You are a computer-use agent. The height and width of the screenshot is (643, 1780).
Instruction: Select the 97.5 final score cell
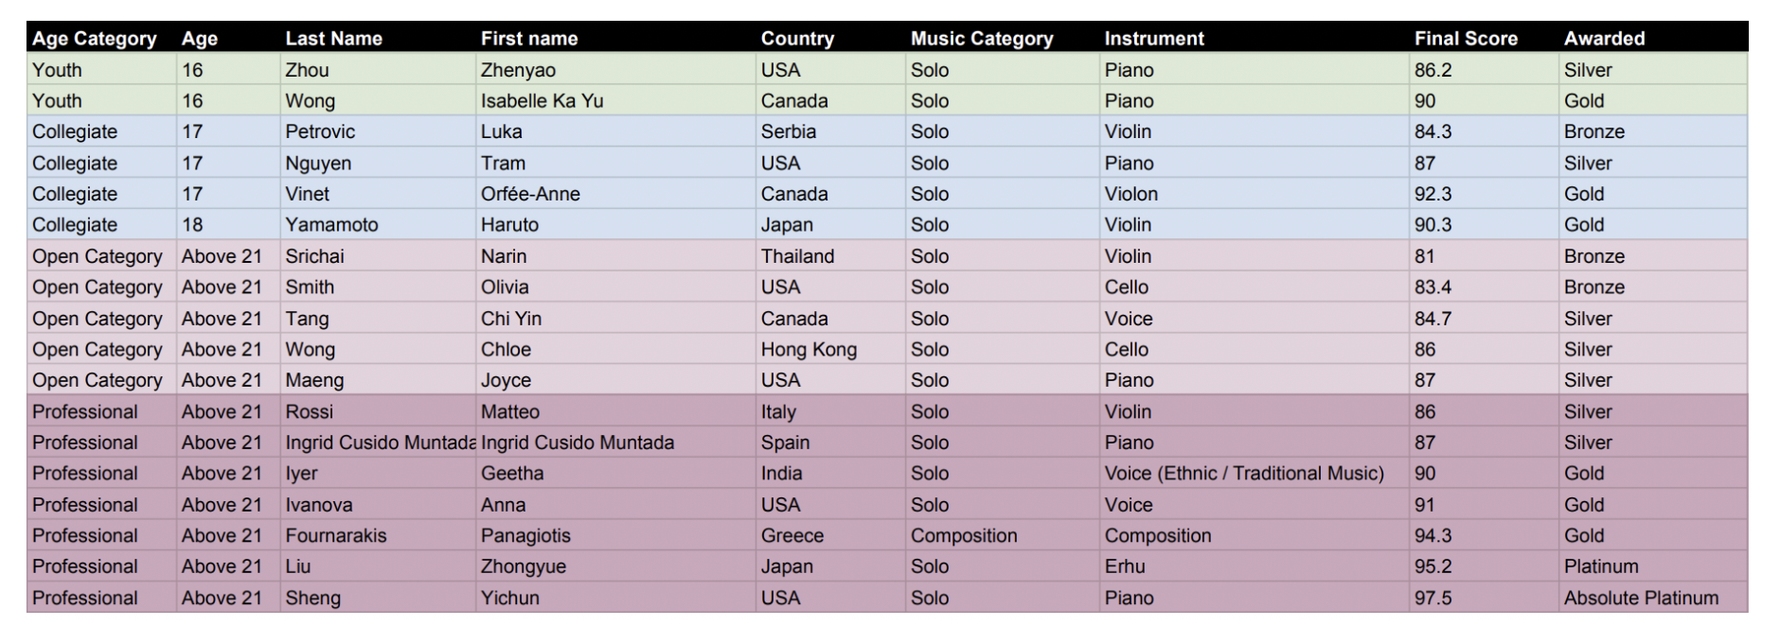click(1433, 598)
